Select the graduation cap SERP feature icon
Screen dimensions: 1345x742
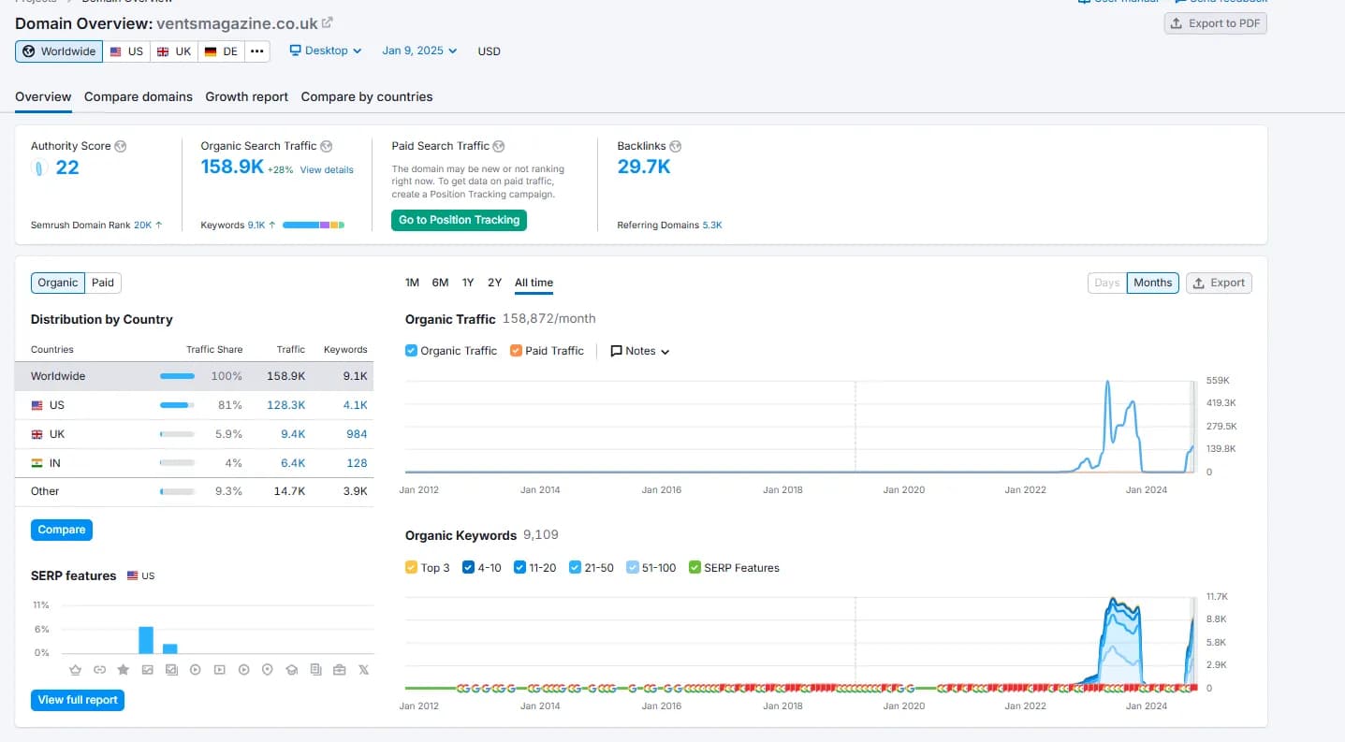tap(291, 670)
